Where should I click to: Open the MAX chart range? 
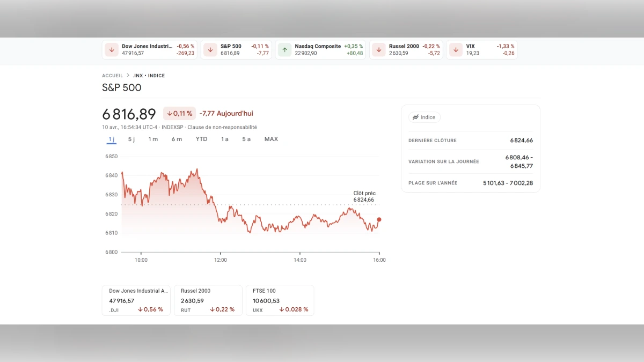(271, 139)
